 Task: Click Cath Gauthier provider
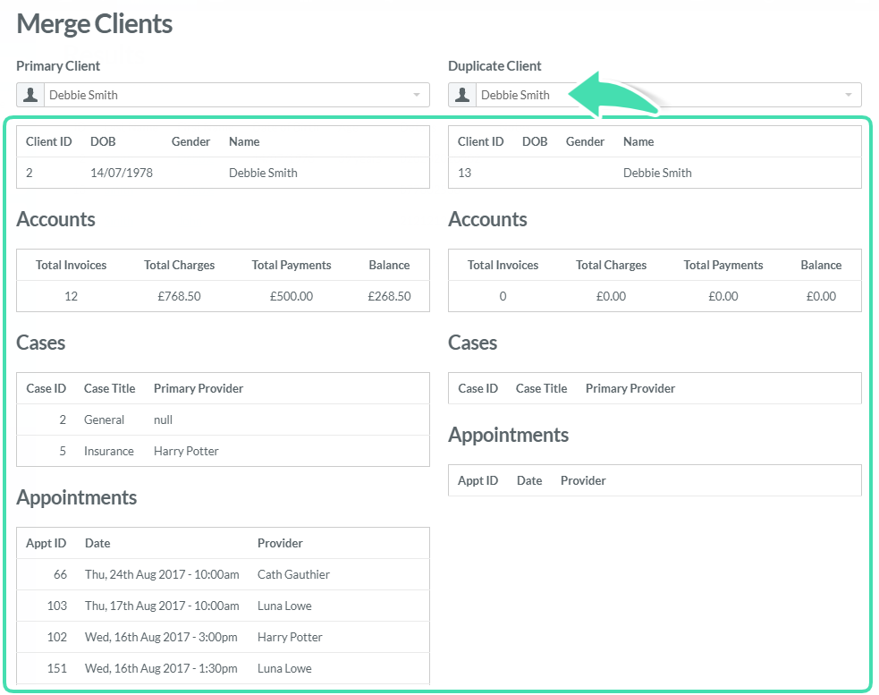pos(294,574)
